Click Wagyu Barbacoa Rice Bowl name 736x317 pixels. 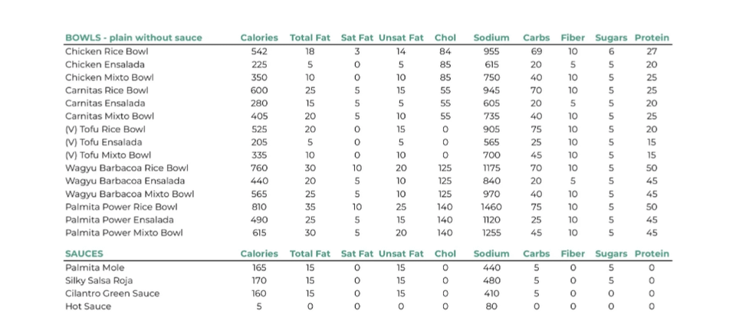click(127, 168)
